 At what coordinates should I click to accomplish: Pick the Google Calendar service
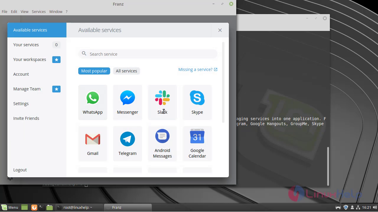[197, 144]
